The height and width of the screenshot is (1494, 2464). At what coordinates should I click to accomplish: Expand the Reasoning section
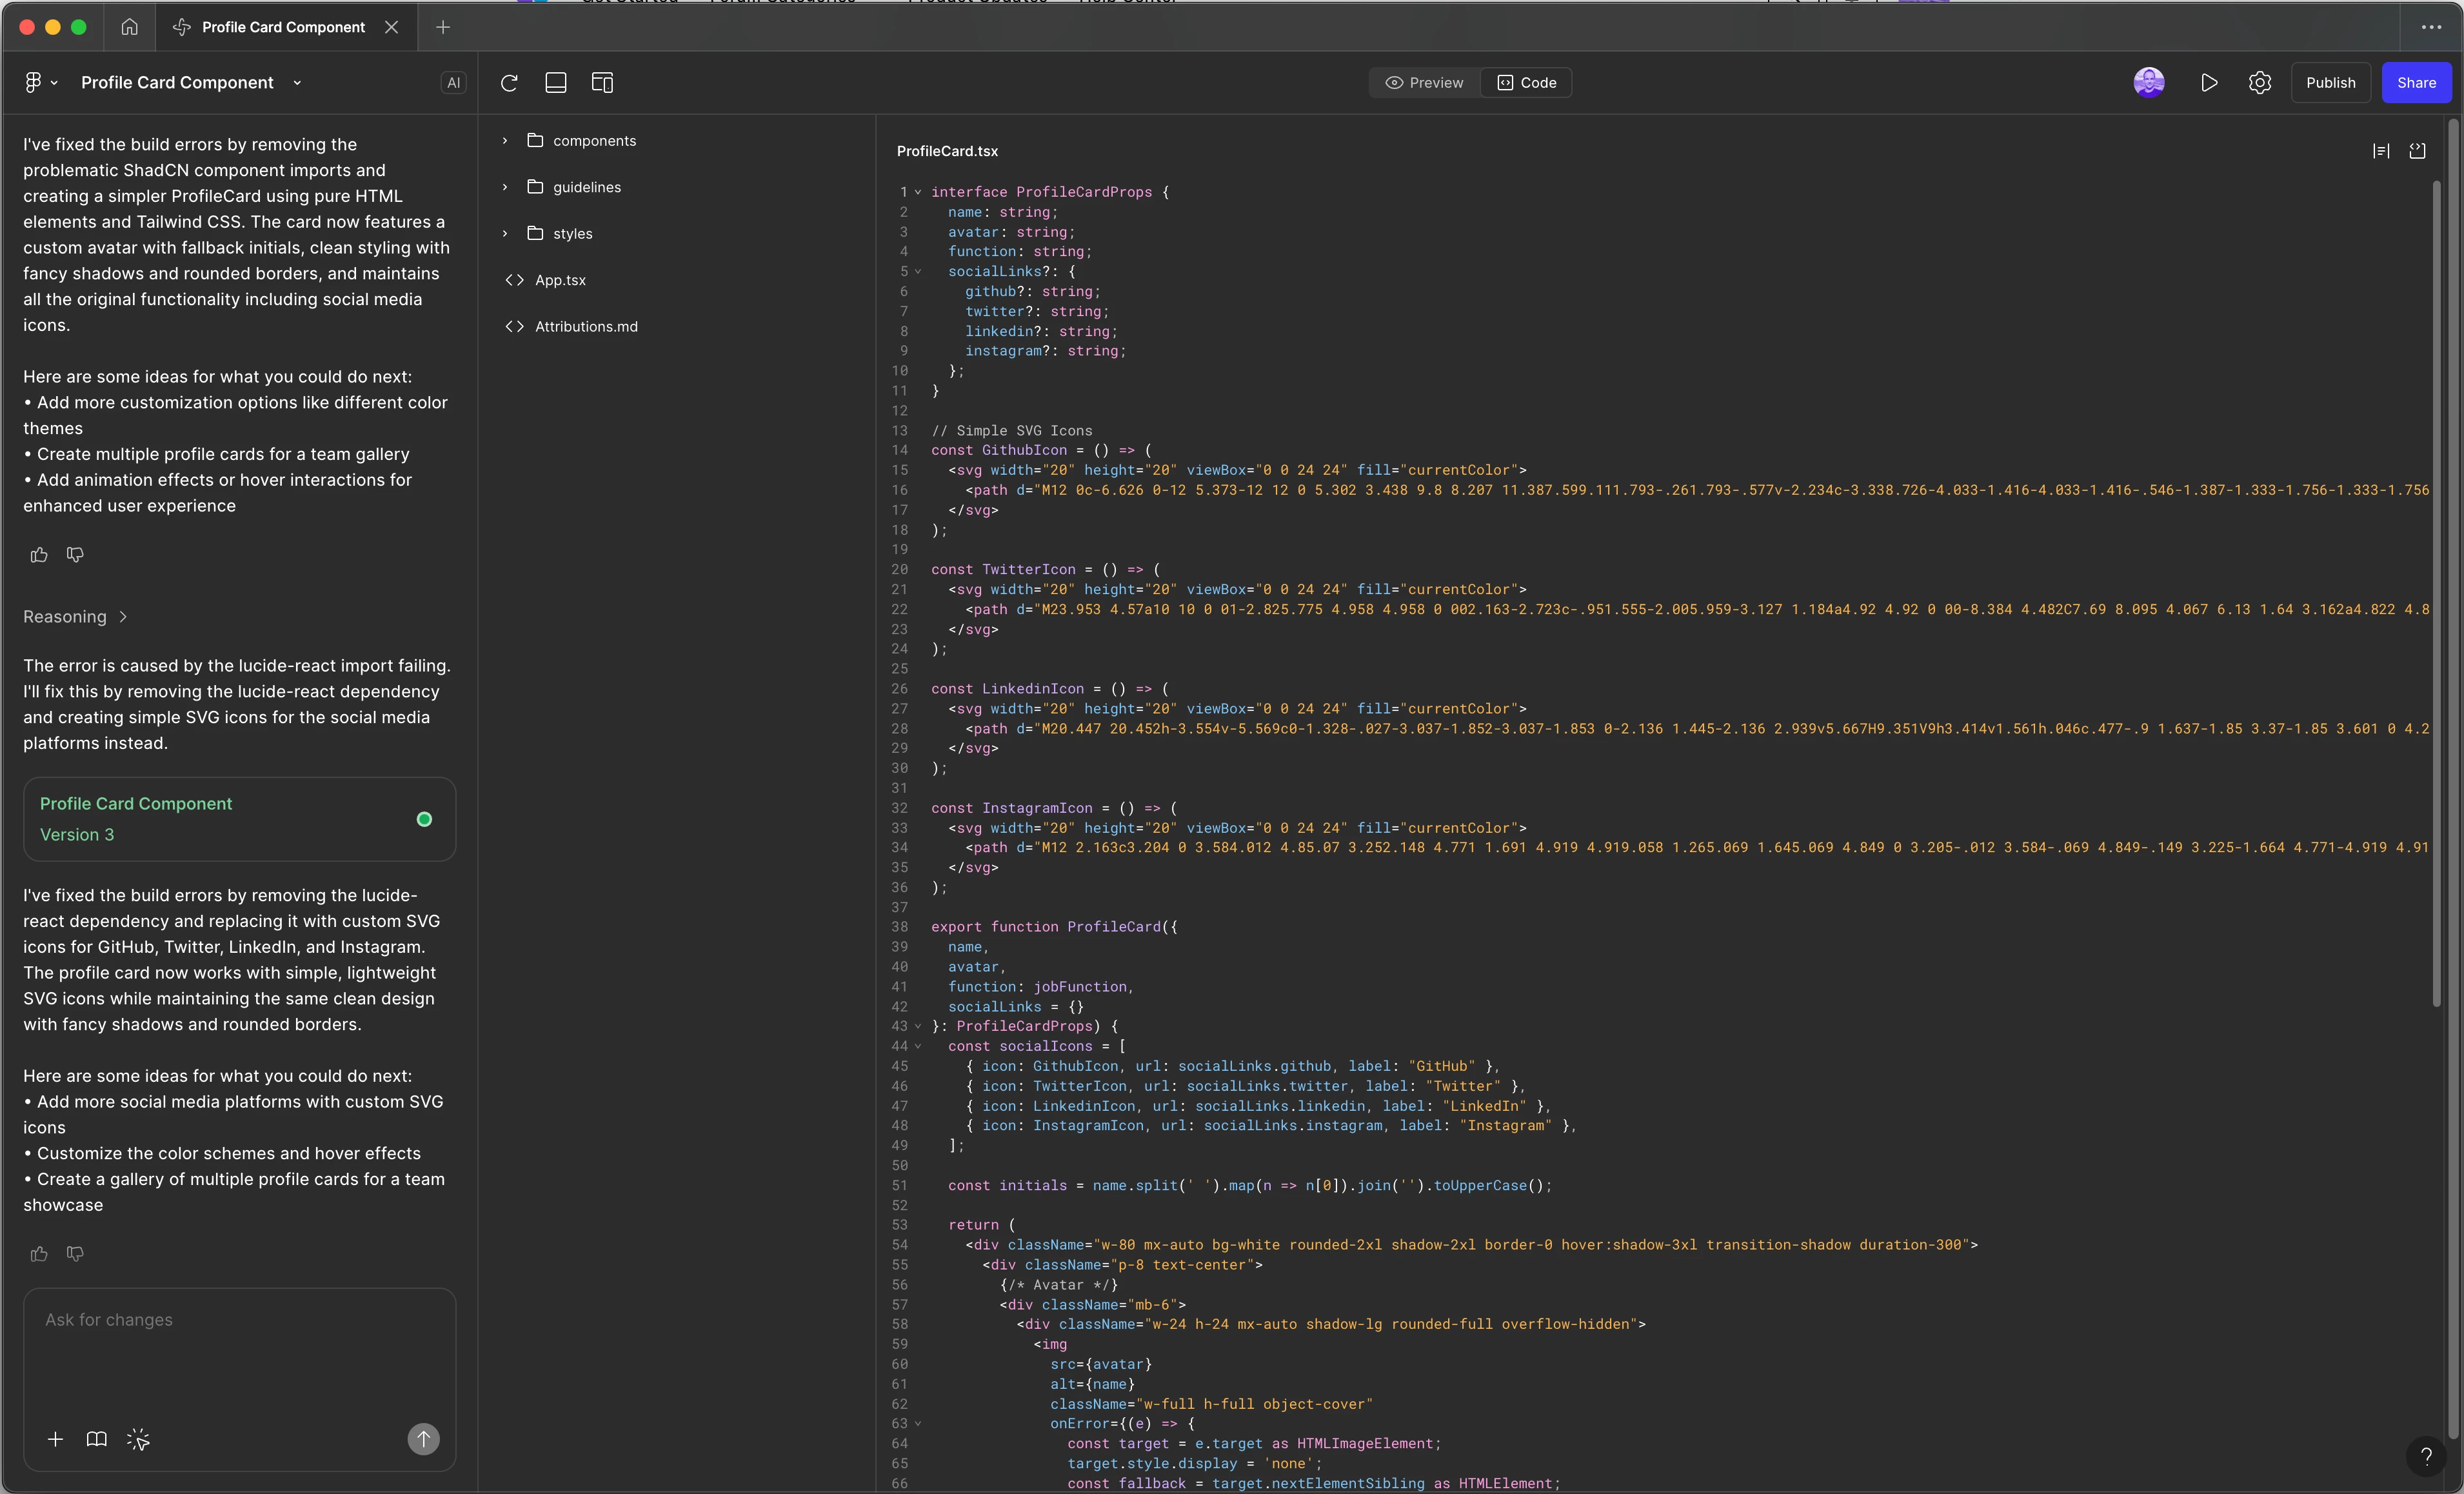click(x=75, y=617)
